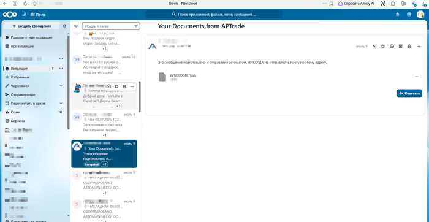Click the message list scrollbar

point(140,97)
